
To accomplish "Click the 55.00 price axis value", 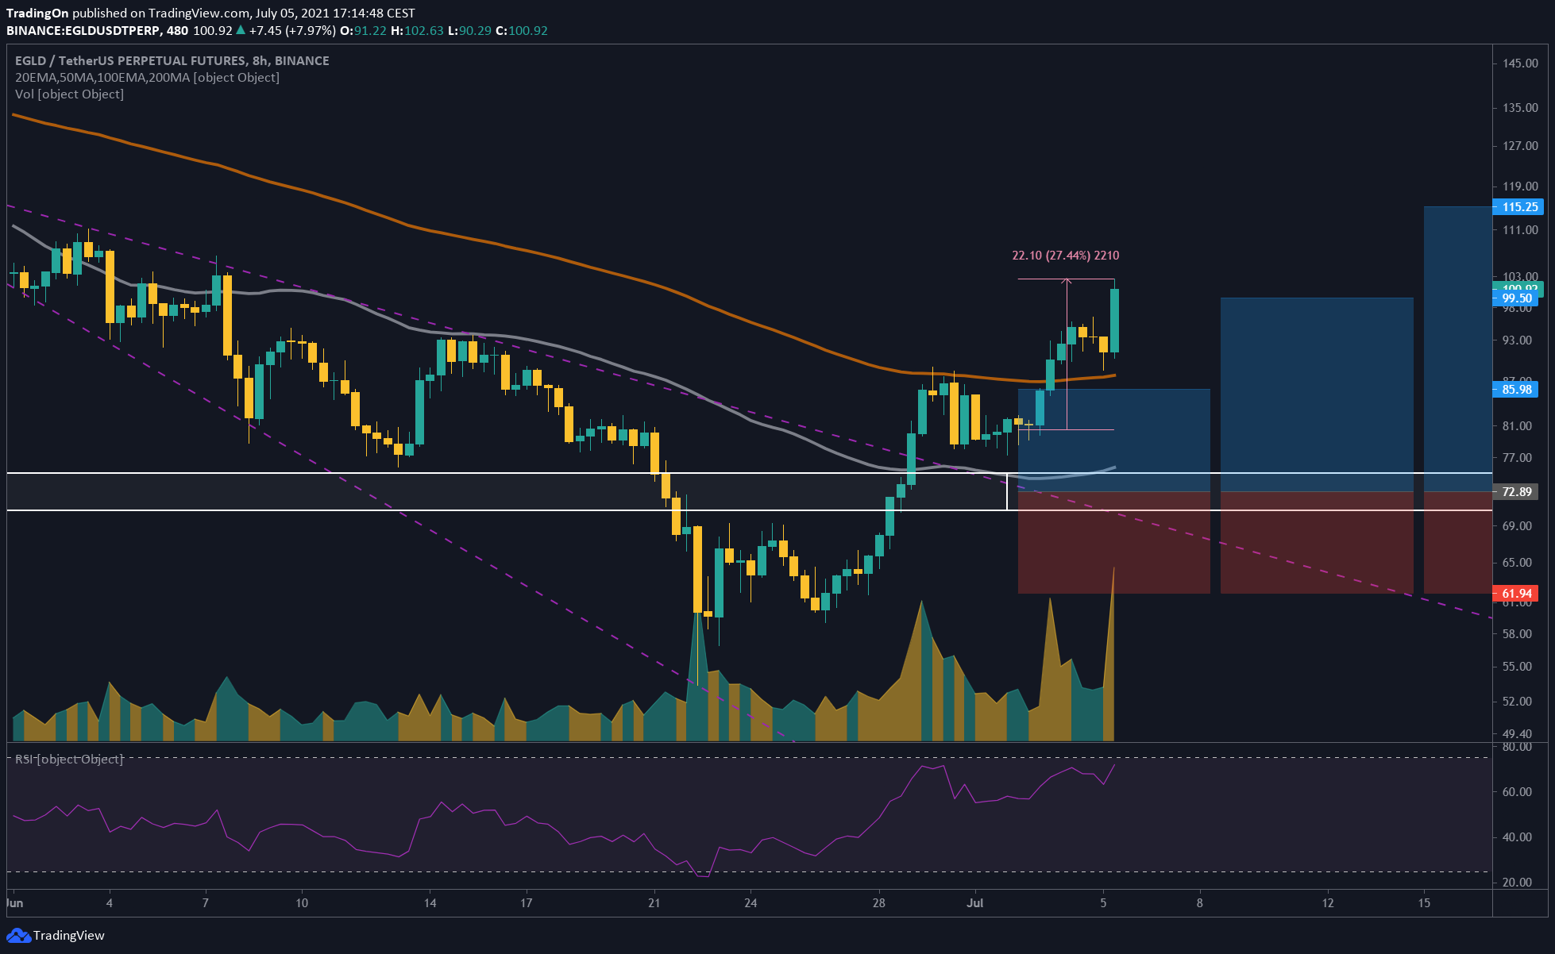I will point(1518,667).
